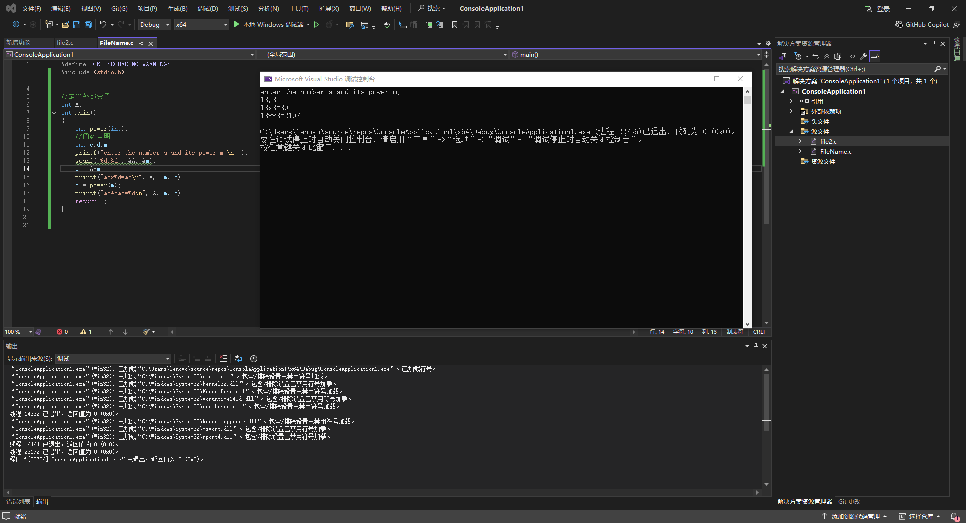Screen dimensions: 966x523
Task: Click the output timestamp clock icon
Action: pos(254,359)
